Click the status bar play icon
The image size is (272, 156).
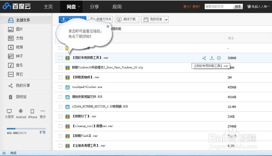(4, 153)
